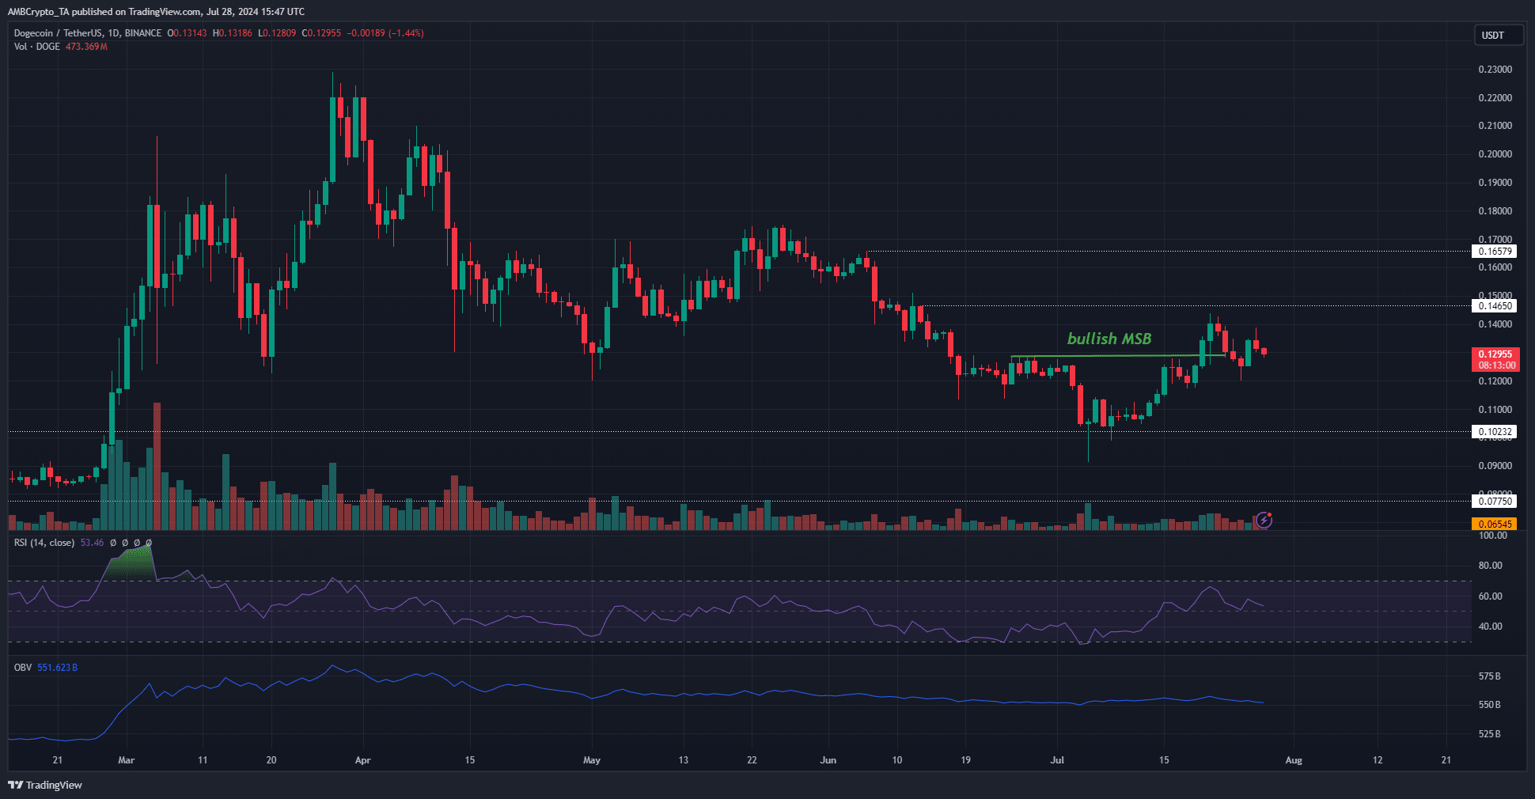Click the lightning event icon near volume bars
This screenshot has width=1535, height=799.
1264,520
